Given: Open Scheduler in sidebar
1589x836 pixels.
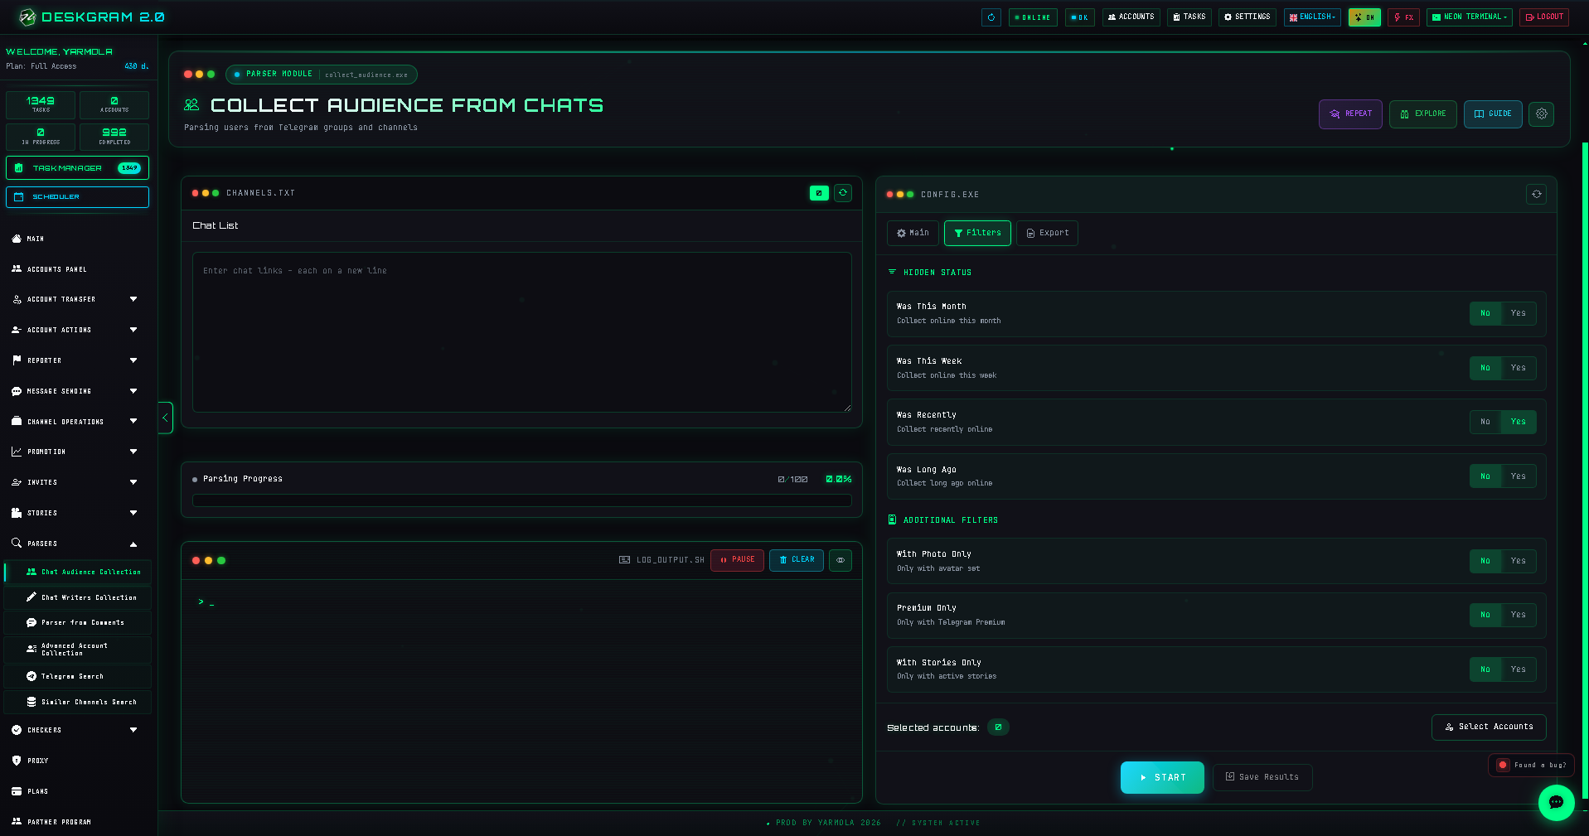Looking at the screenshot, I should click(x=77, y=197).
